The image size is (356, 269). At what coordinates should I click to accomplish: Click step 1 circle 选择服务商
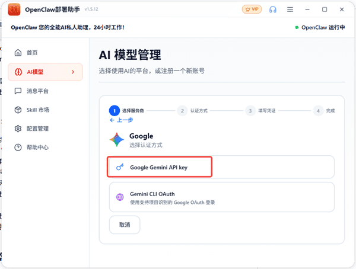115,111
